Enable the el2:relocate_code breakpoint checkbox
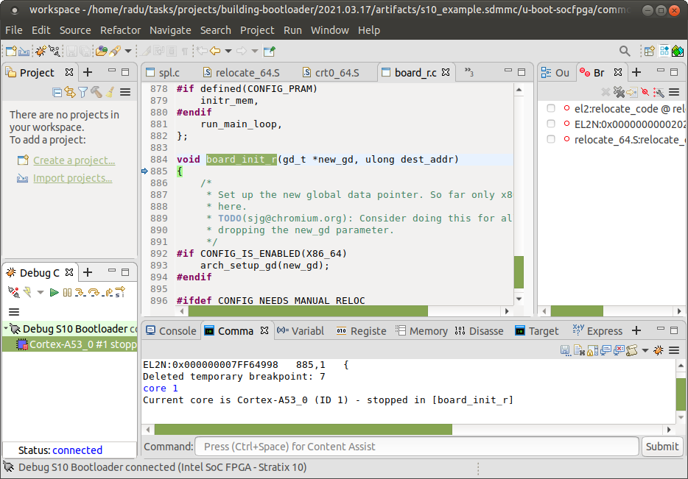 551,108
